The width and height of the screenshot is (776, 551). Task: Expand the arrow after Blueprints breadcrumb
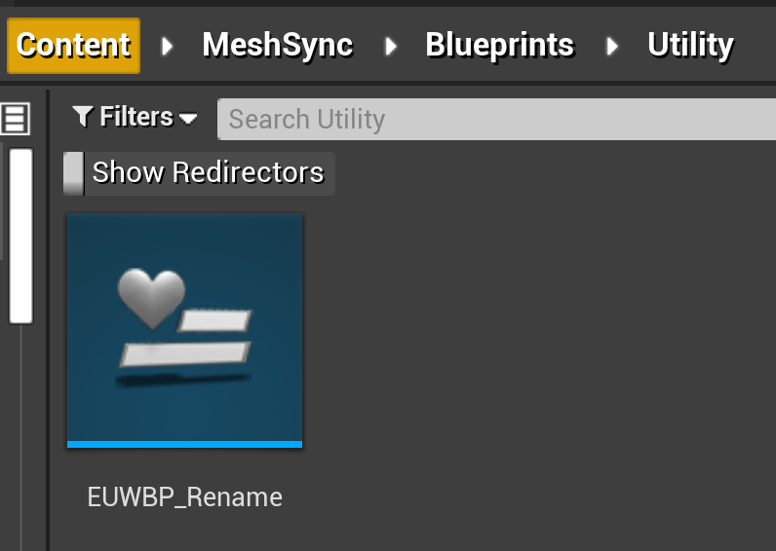(x=612, y=46)
